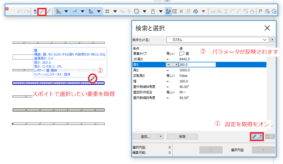Open the equals operator dropdown in 厚さ row
The width and height of the screenshot is (283, 164).
tap(172, 64)
